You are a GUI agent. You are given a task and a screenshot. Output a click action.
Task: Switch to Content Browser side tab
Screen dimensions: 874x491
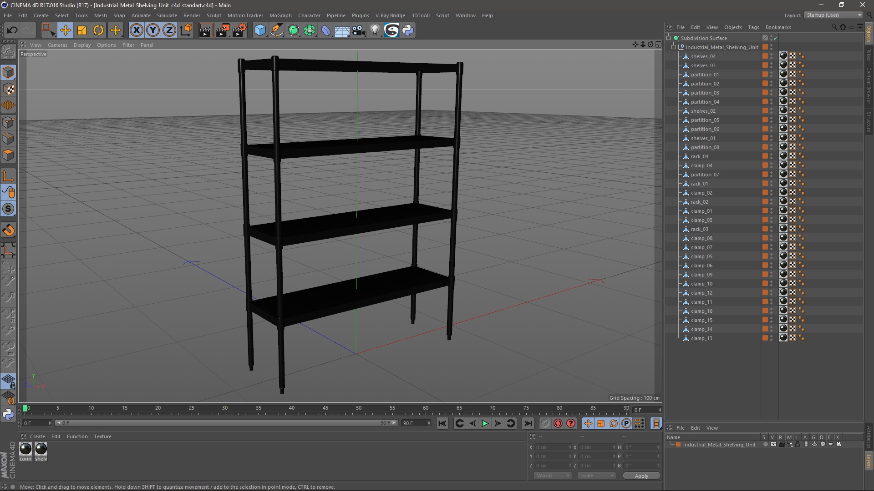pos(869,85)
